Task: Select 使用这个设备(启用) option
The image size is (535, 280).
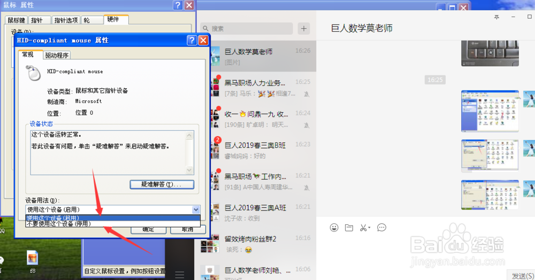Action: point(112,218)
